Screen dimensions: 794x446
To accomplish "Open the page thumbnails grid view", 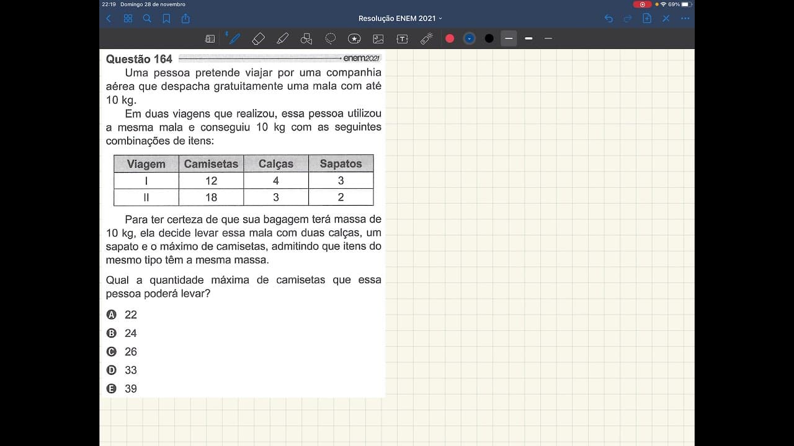I will point(128,19).
